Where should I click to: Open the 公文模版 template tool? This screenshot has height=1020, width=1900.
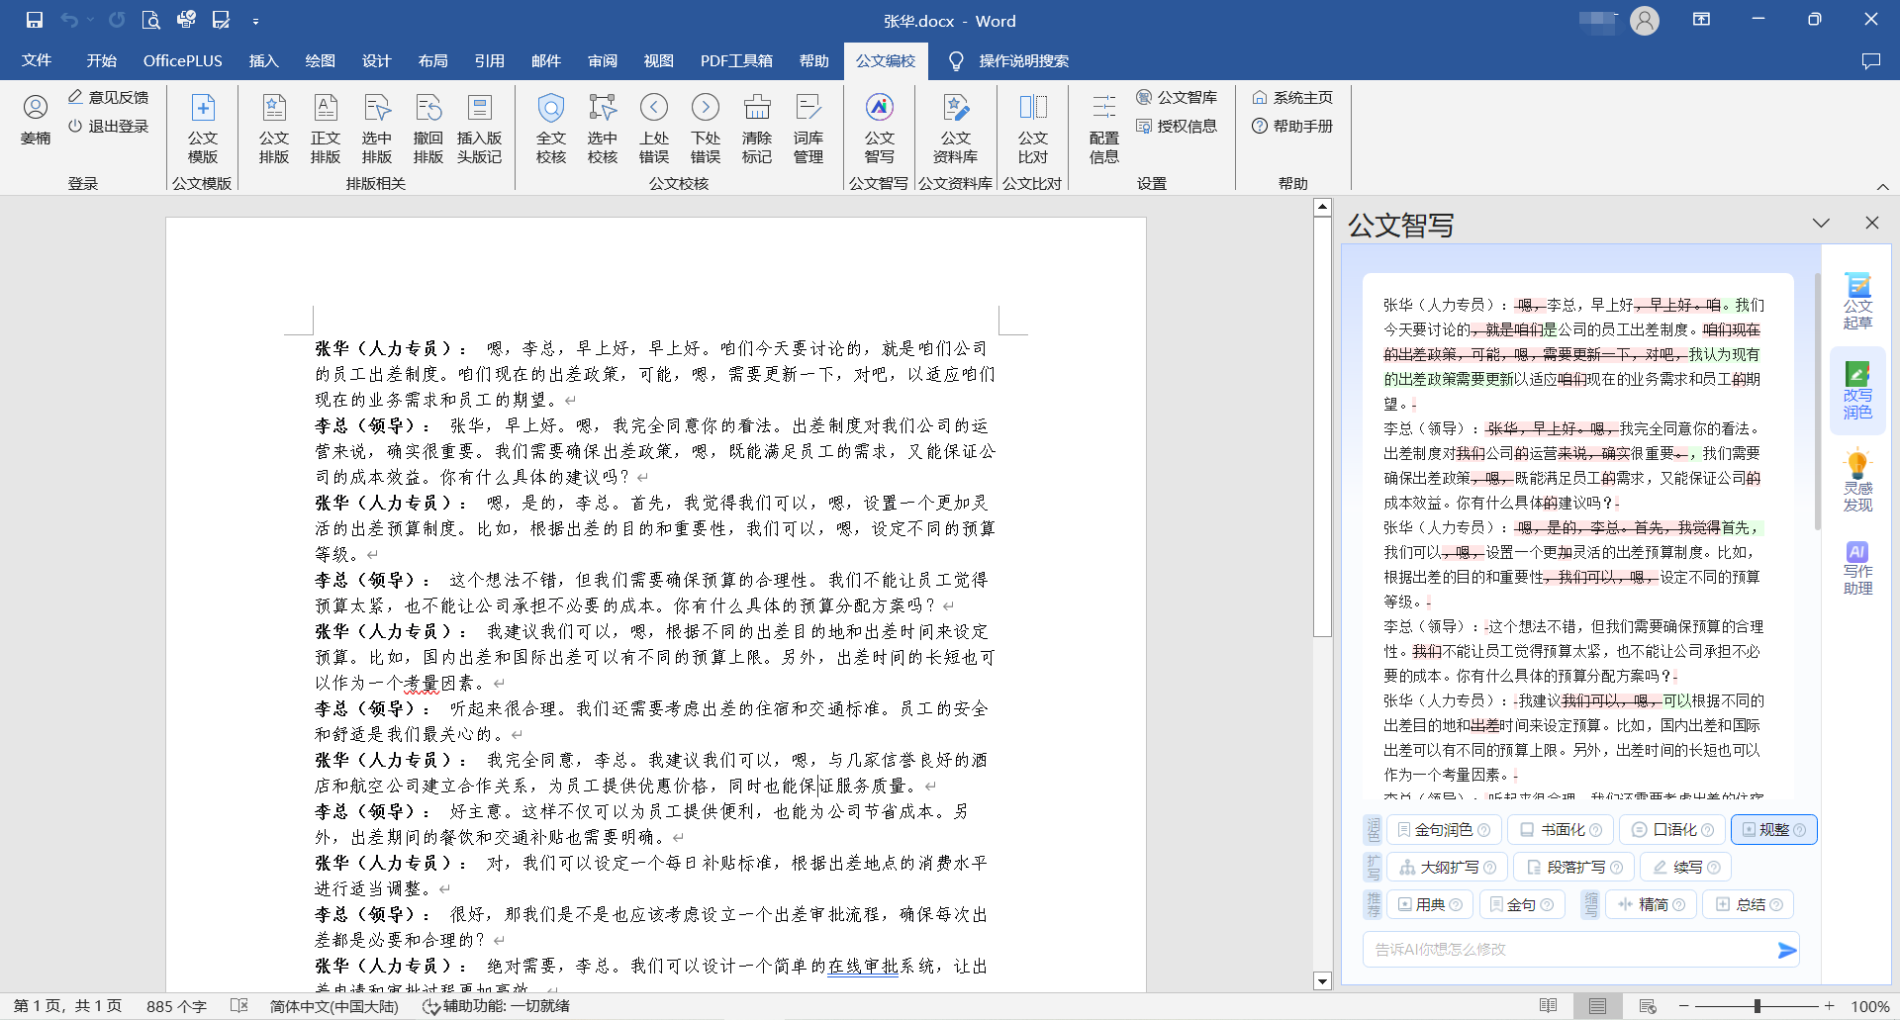[x=202, y=129]
